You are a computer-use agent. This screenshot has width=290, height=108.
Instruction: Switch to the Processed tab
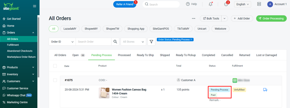point(124,55)
